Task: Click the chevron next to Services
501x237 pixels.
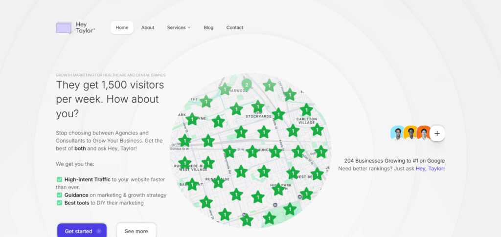Action: tap(189, 28)
